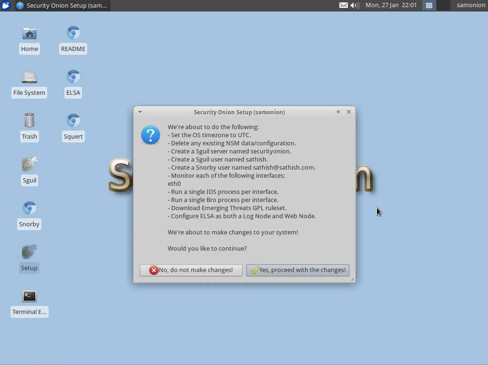The image size is (488, 365).
Task: Click 'Yes, proceed with the changes!'
Action: (298, 270)
